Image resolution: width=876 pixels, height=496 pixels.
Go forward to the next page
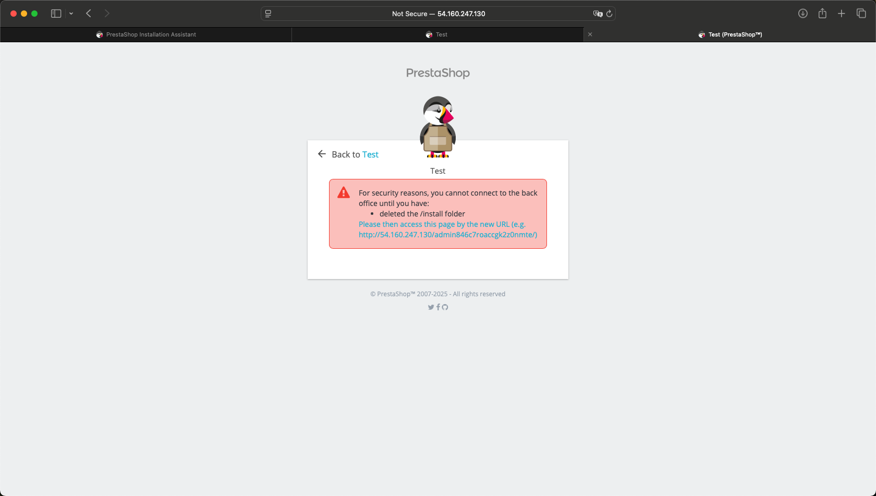(x=107, y=14)
